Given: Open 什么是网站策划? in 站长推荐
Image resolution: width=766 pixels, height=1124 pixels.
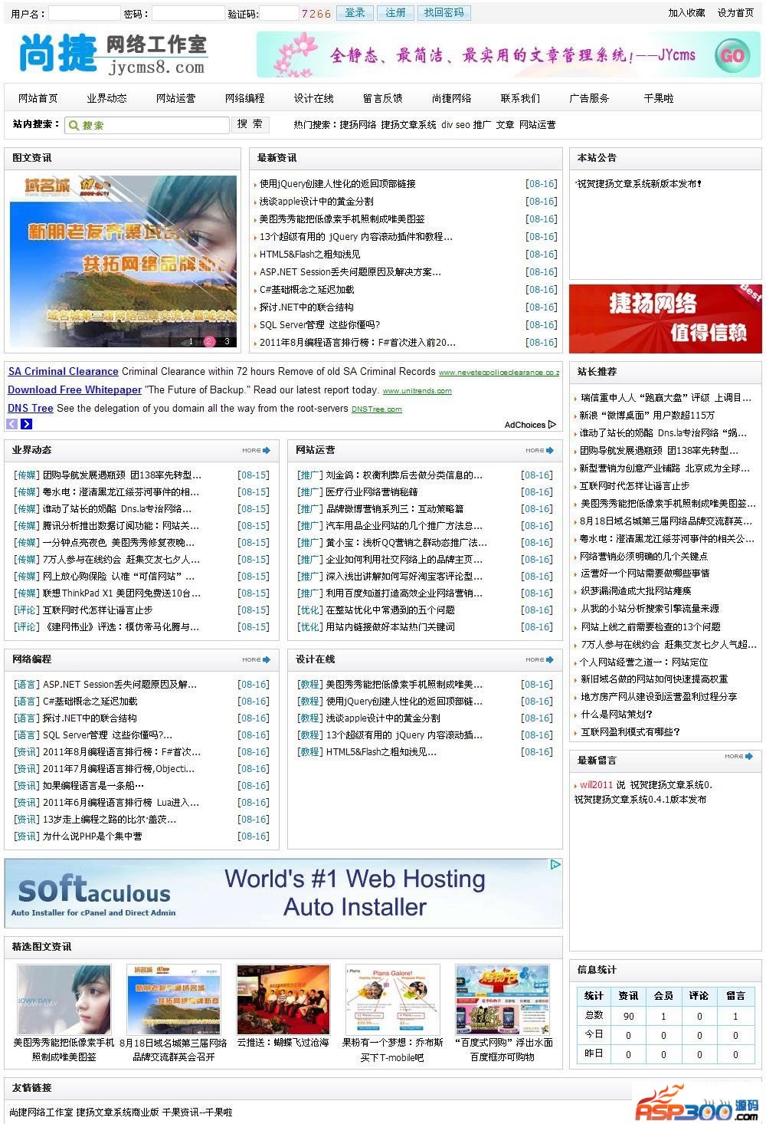Looking at the screenshot, I should (x=616, y=715).
